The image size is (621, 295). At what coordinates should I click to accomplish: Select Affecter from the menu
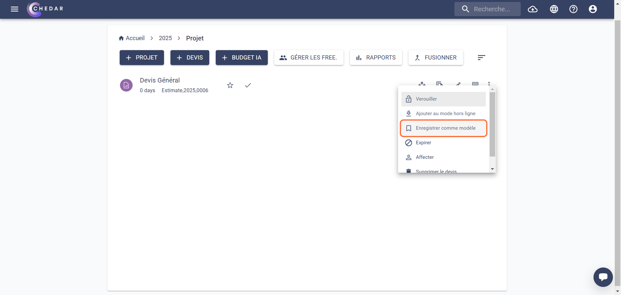click(443, 157)
